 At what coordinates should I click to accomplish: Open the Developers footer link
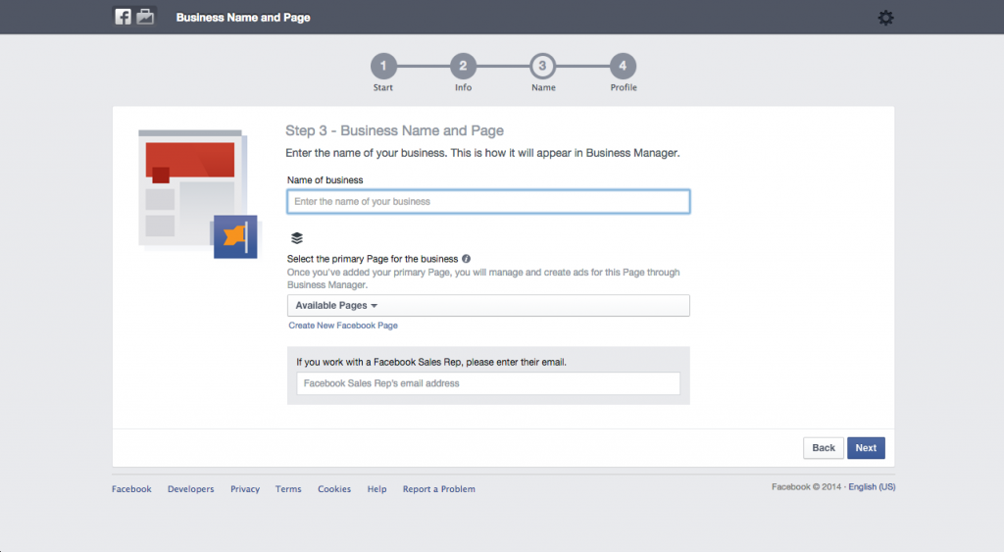coord(191,488)
